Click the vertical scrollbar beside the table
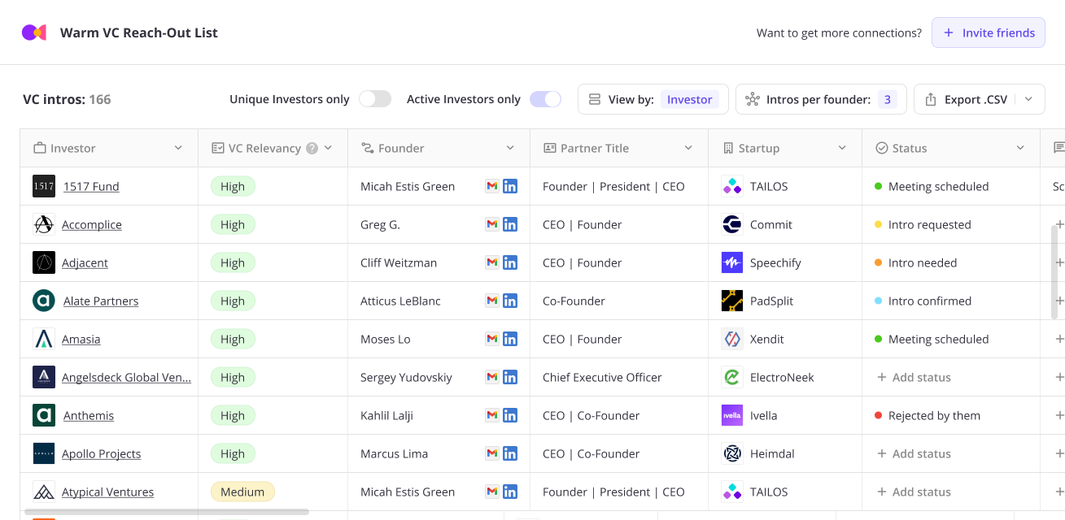The height and width of the screenshot is (520, 1065). pyautogui.click(x=1055, y=272)
